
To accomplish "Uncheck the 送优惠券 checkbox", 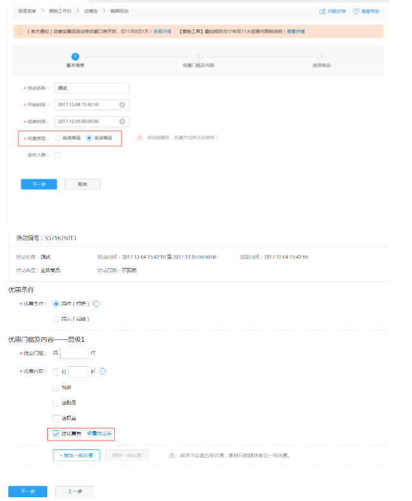I will click(56, 434).
